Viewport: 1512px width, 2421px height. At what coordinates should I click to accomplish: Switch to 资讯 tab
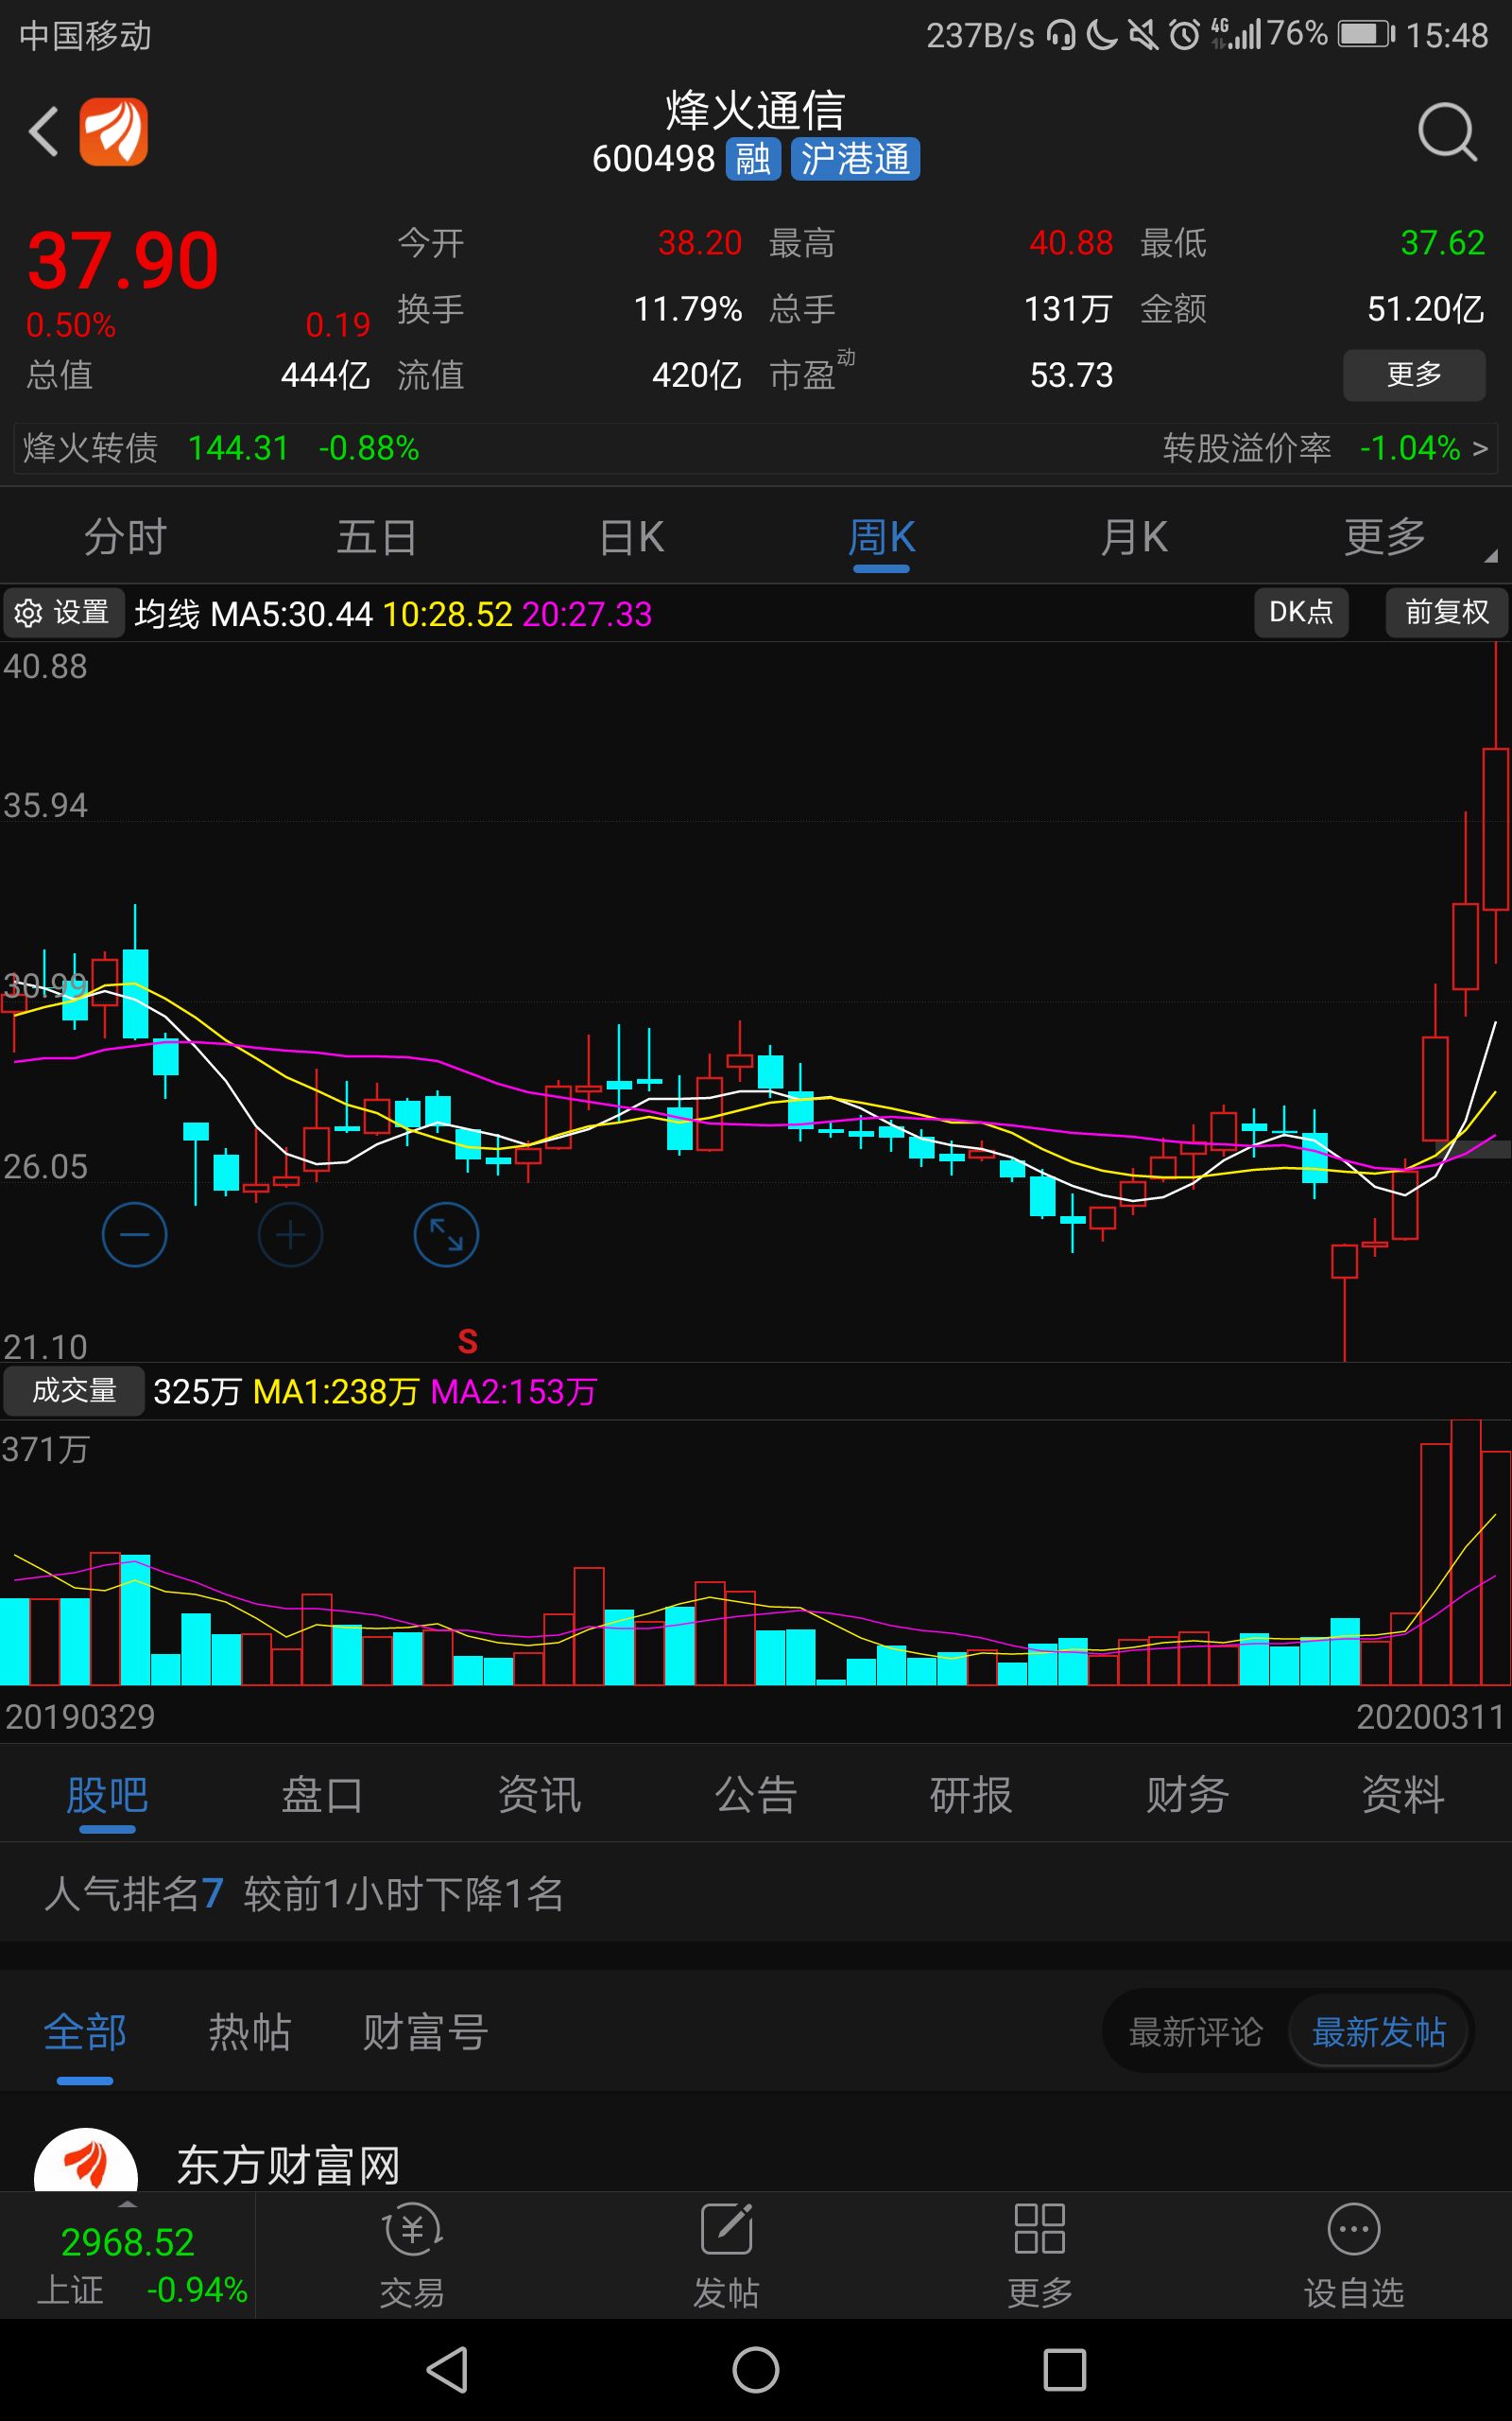point(539,1795)
